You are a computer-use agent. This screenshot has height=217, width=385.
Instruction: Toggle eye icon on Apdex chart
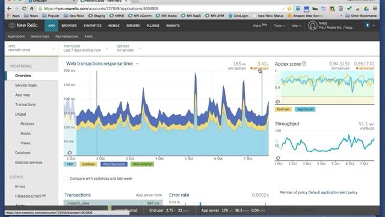278,102
